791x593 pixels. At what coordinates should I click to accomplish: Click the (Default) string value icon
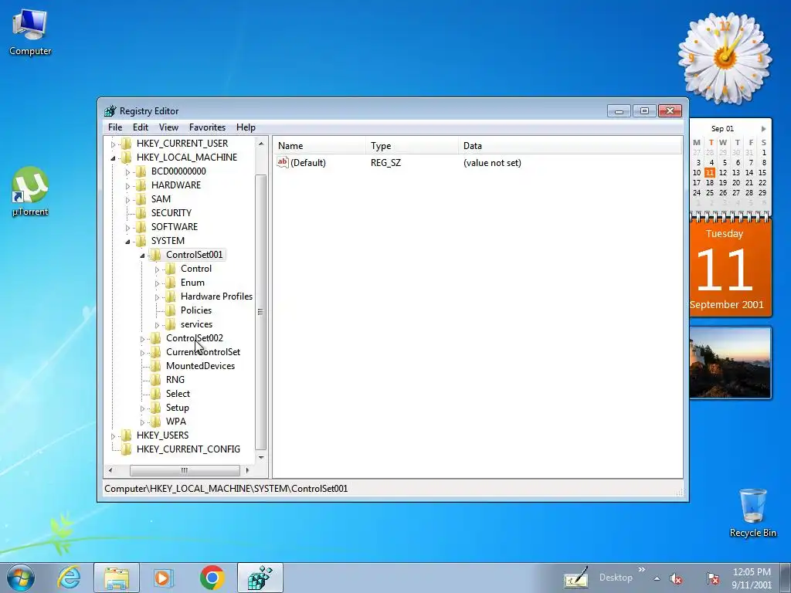tap(283, 162)
